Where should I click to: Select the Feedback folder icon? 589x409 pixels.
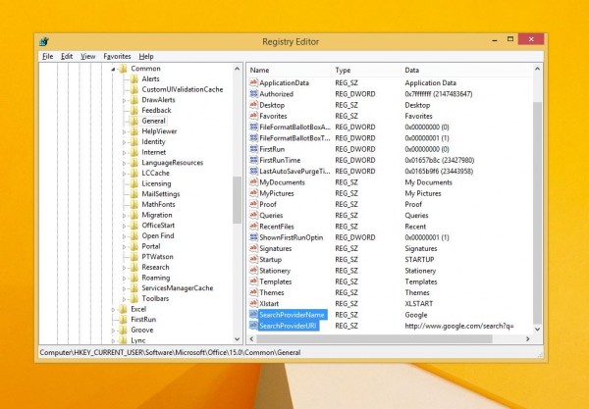click(x=134, y=110)
